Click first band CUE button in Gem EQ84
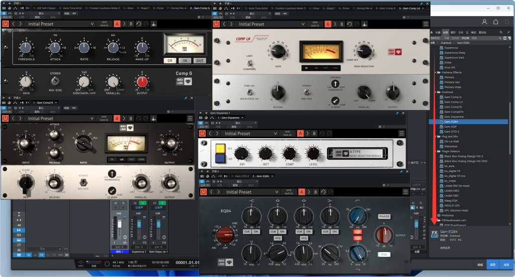 pos(247,231)
